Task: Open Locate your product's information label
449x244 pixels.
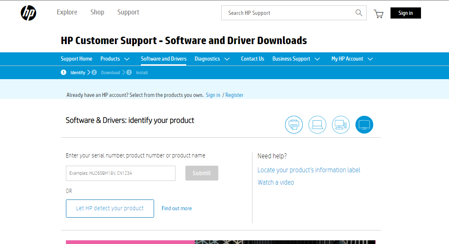Action: (x=309, y=170)
